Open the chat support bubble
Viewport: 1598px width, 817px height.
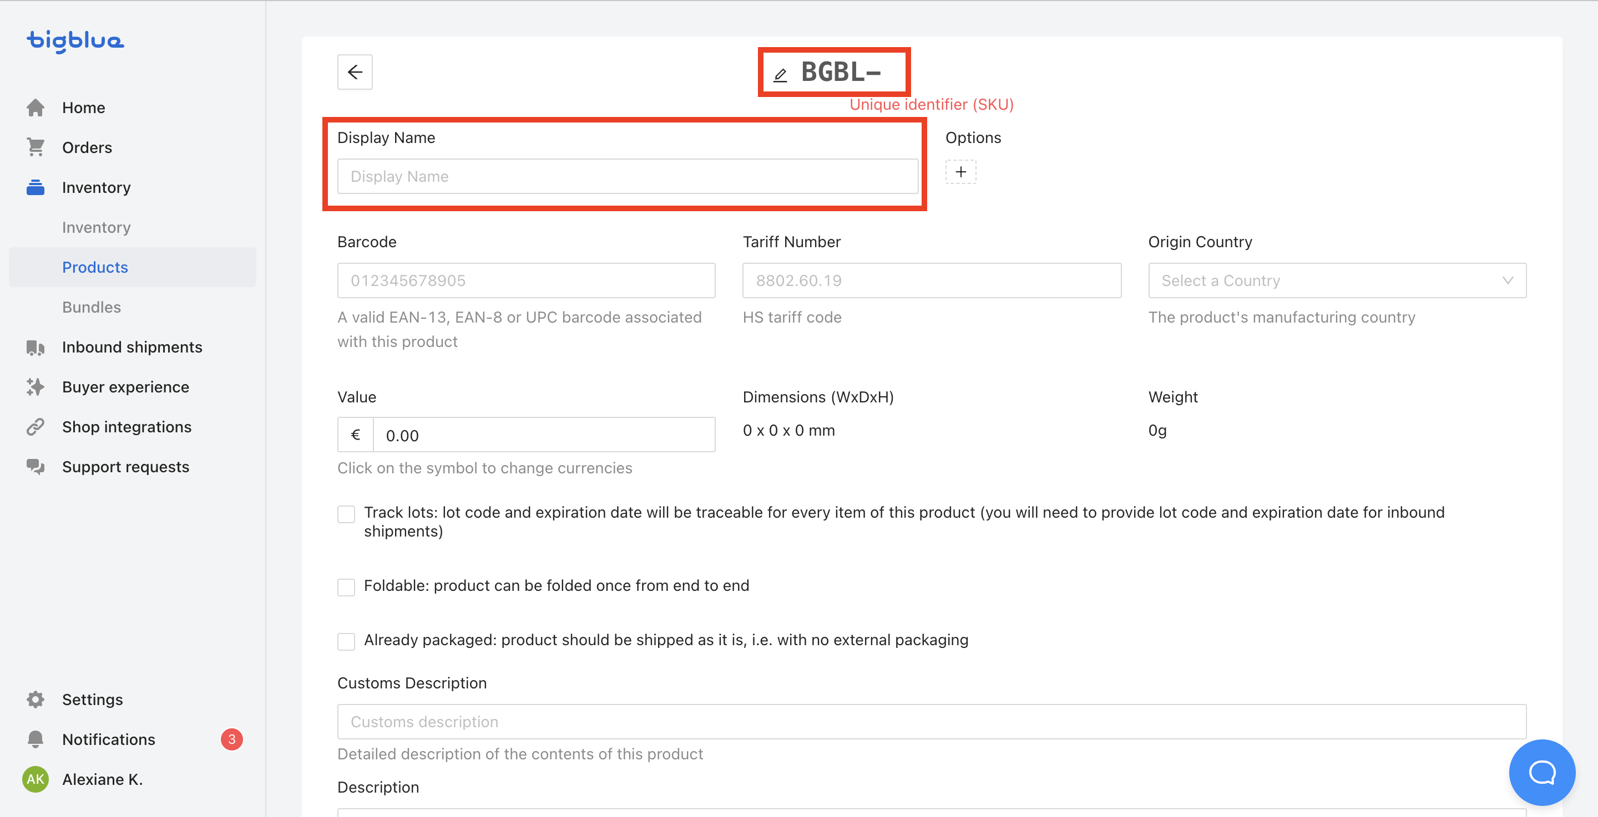click(x=1541, y=772)
